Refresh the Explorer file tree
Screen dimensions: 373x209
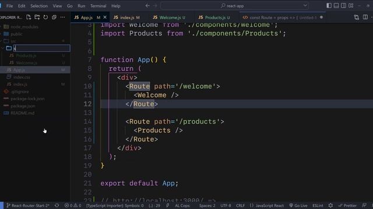[45, 17]
